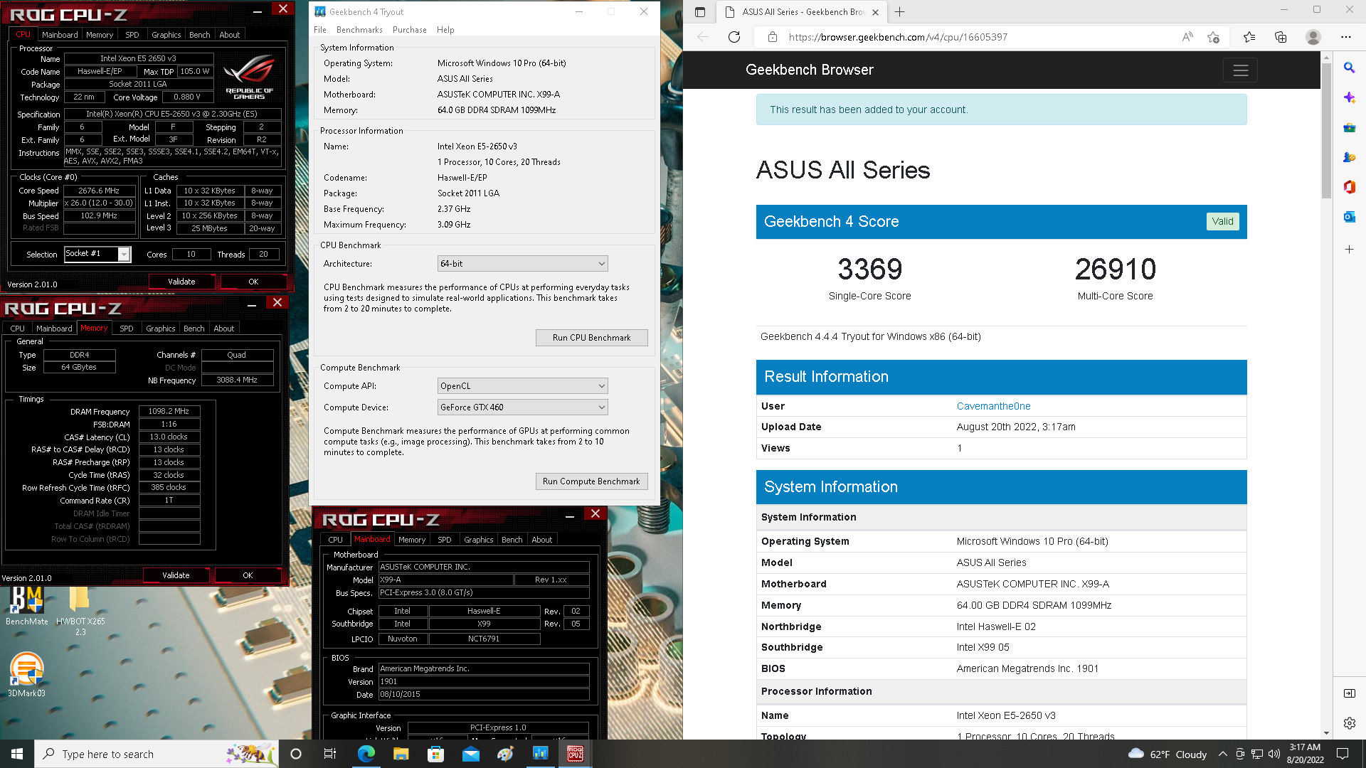The width and height of the screenshot is (1366, 768).
Task: Click Run Compute Benchmark button
Action: point(591,481)
